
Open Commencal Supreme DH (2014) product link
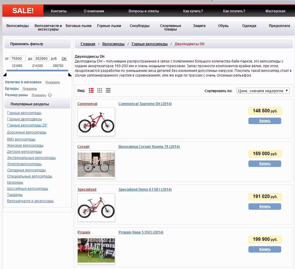(x=145, y=104)
